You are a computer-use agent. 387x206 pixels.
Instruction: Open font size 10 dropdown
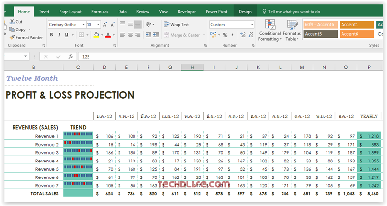pos(98,25)
